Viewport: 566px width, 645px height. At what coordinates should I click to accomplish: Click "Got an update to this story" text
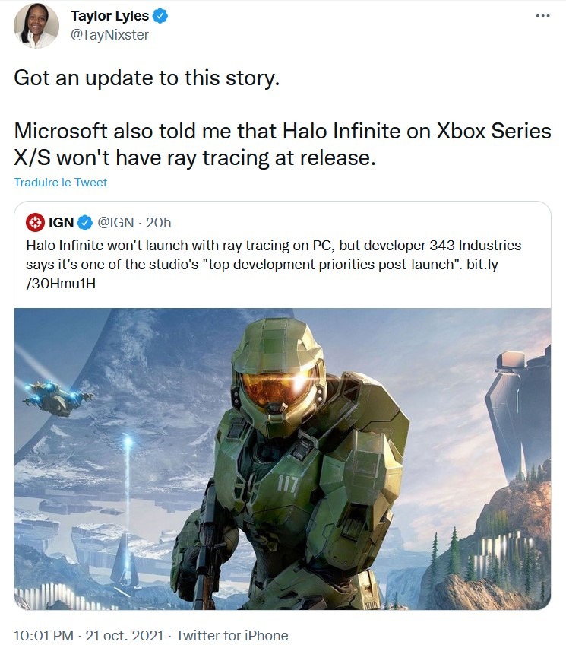[147, 78]
